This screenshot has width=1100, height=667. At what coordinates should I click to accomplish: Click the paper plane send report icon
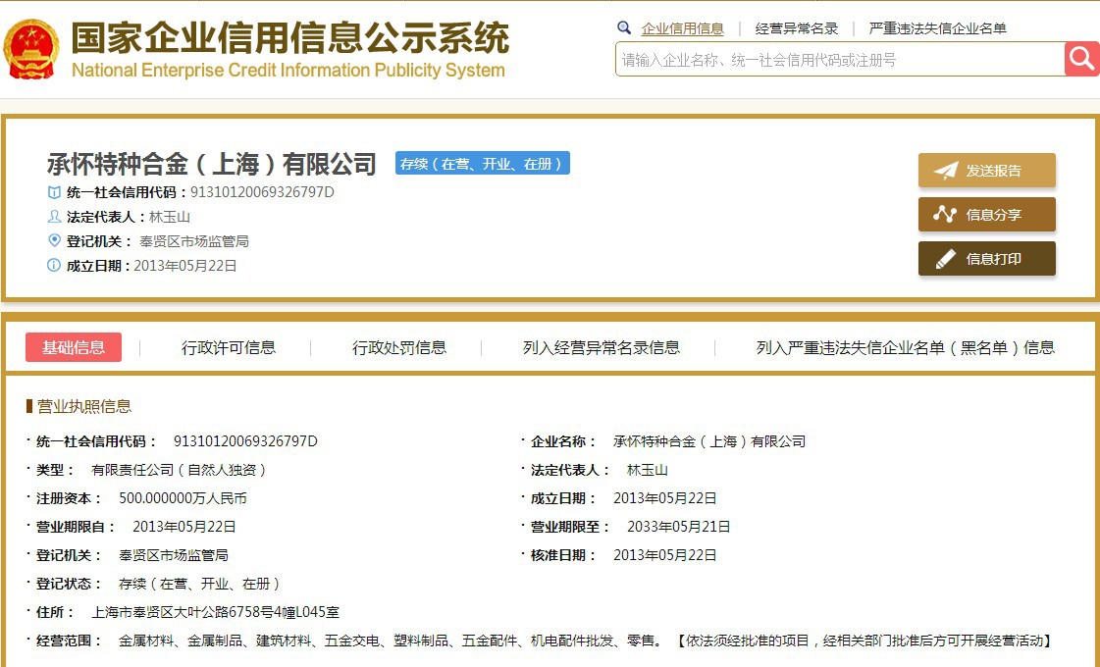pos(945,171)
